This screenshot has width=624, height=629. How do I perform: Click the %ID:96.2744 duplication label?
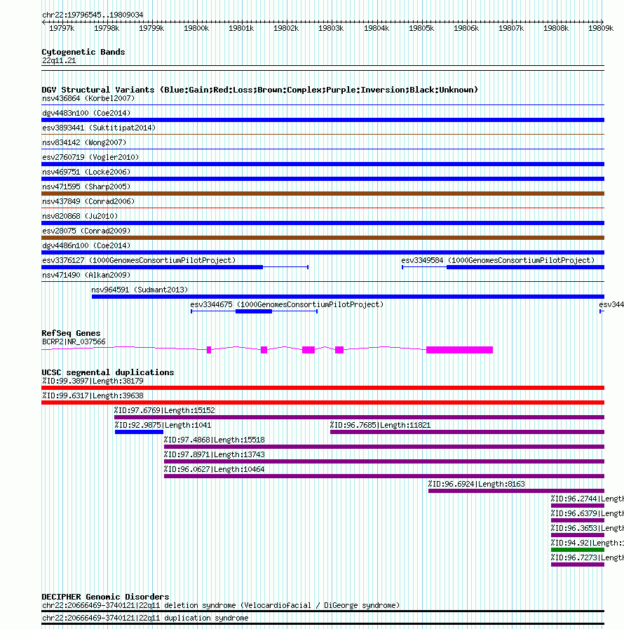click(587, 499)
